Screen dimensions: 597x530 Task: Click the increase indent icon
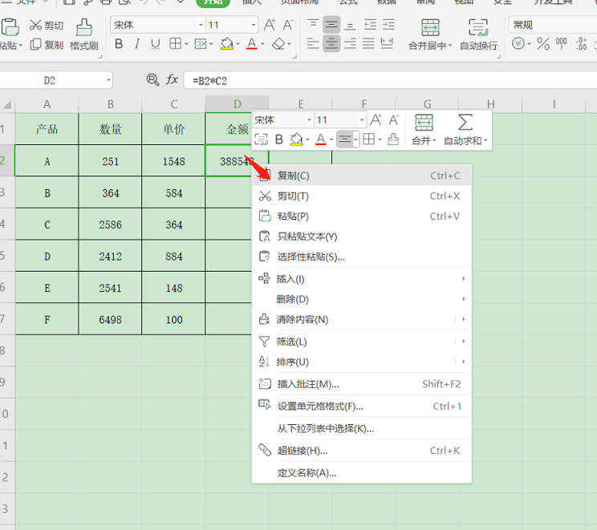point(388,25)
